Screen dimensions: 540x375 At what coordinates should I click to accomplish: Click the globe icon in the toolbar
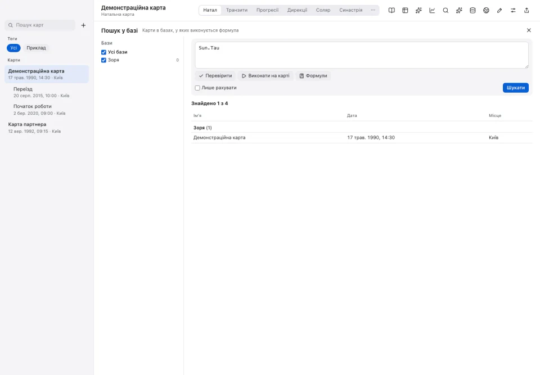(x=486, y=10)
